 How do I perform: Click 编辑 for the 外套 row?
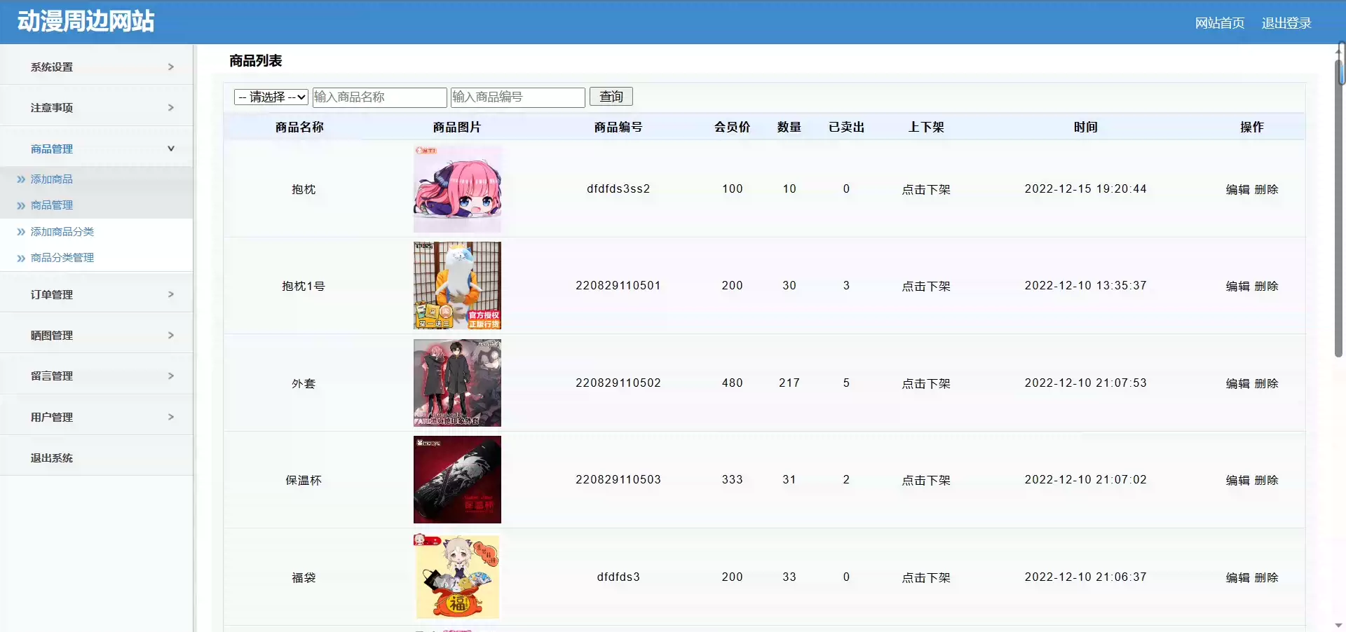[1237, 383]
